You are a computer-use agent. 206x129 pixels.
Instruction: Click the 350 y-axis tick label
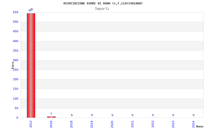point(15,51)
